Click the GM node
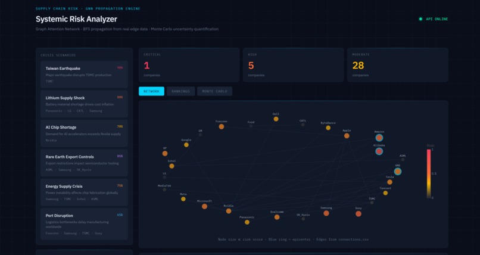The height and width of the screenshot is (255, 480). 200,135
